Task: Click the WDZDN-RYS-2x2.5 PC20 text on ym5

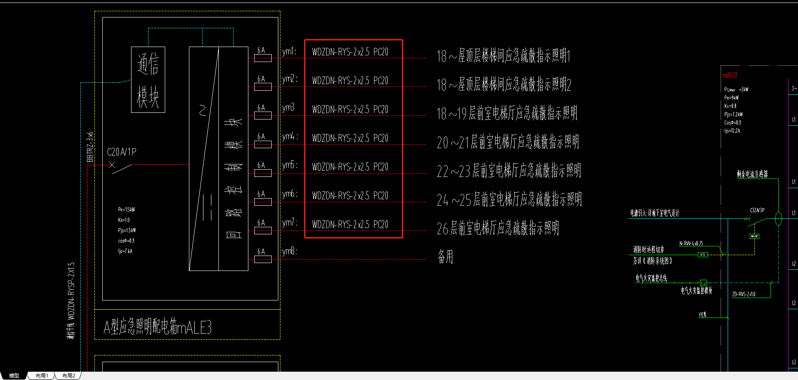Action: (350, 167)
